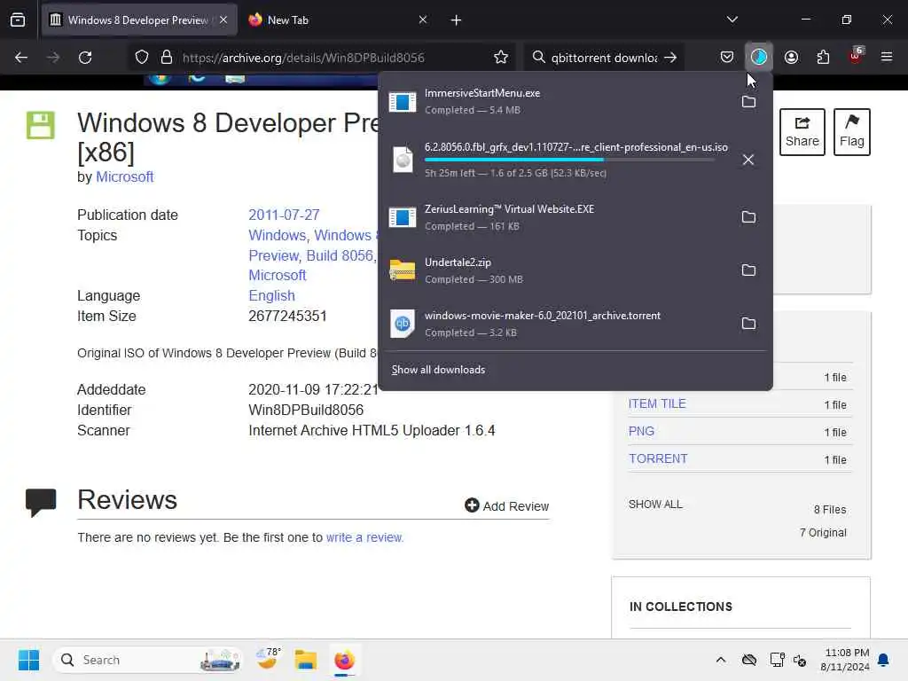This screenshot has height=681, width=908.
Task: Show all downloads
Action: [x=438, y=370]
